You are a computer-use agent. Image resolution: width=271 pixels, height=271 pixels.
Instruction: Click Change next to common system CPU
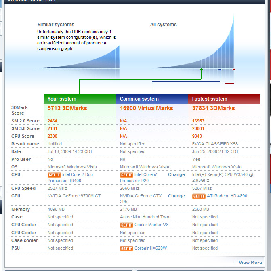click(176, 174)
